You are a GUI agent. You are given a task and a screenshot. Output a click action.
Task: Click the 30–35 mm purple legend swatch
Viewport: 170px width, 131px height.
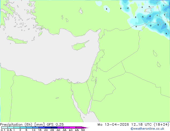point(60,128)
